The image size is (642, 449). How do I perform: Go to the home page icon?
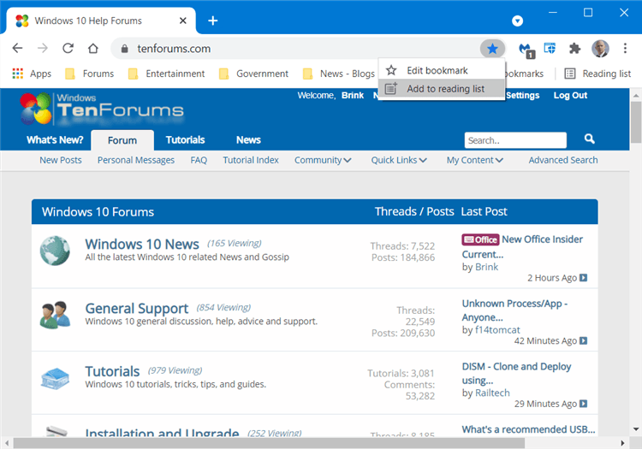pos(93,48)
